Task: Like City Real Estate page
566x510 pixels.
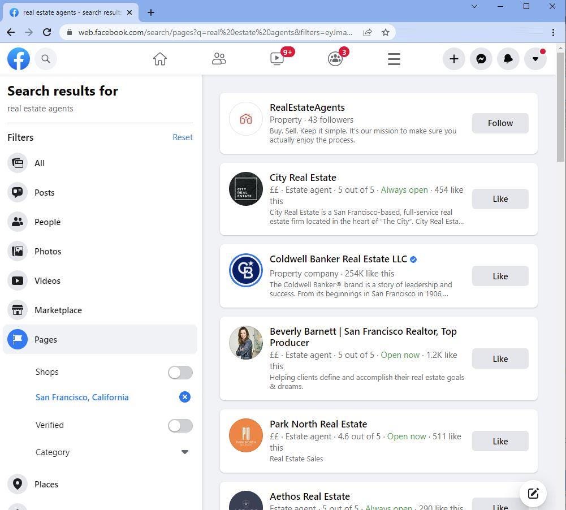Action: (x=500, y=199)
